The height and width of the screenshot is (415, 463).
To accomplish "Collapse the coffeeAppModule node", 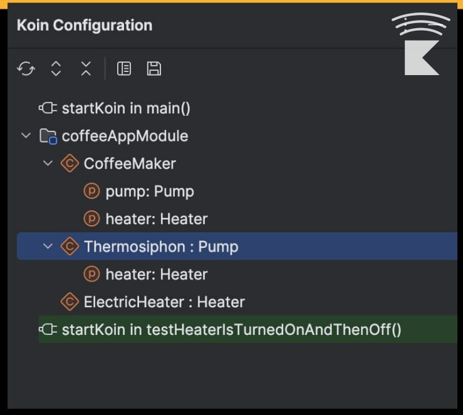I will coord(26,136).
